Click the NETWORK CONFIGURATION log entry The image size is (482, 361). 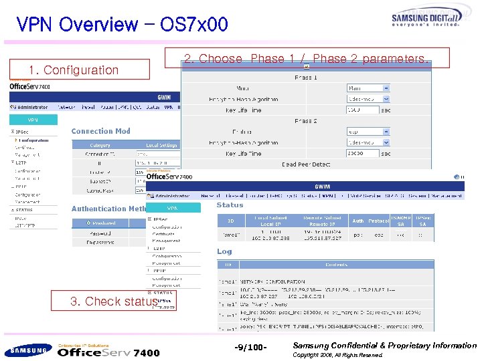click(272, 281)
